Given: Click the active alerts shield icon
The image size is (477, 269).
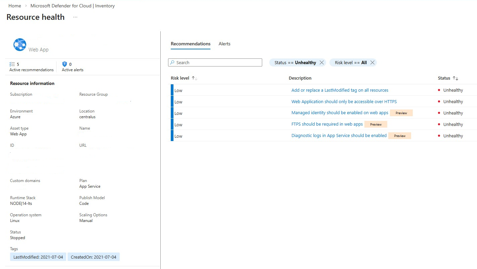Looking at the screenshot, I should (64, 64).
